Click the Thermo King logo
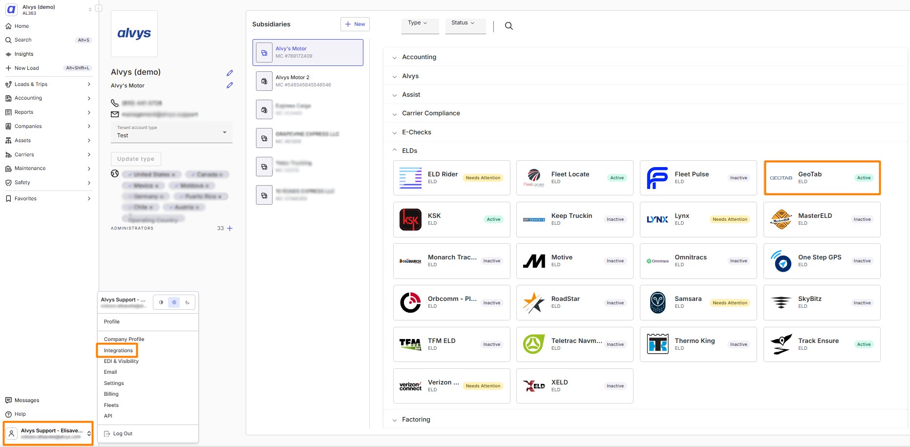 point(657,344)
